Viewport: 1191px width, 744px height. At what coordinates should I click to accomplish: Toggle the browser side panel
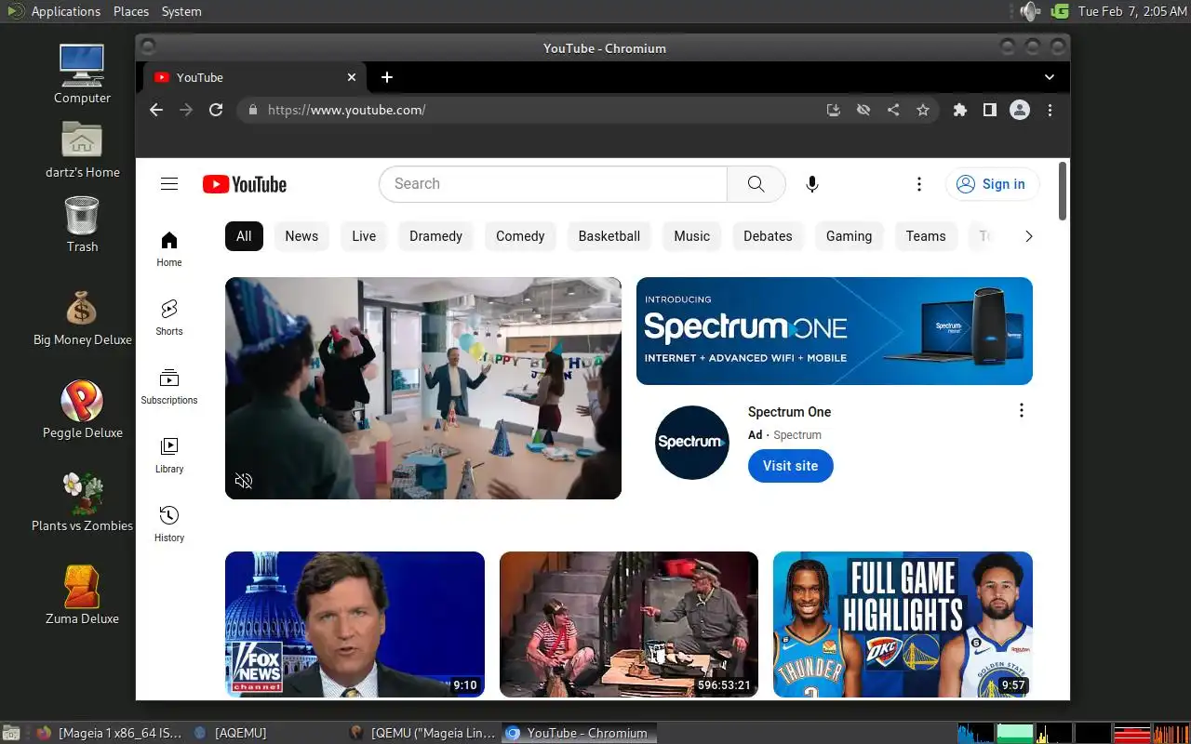[990, 110]
